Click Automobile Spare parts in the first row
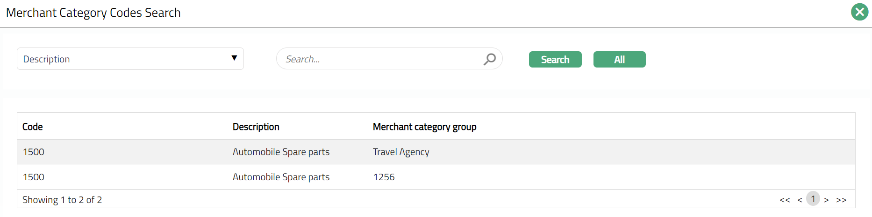Image resolution: width=872 pixels, height=217 pixels. pyautogui.click(x=281, y=152)
